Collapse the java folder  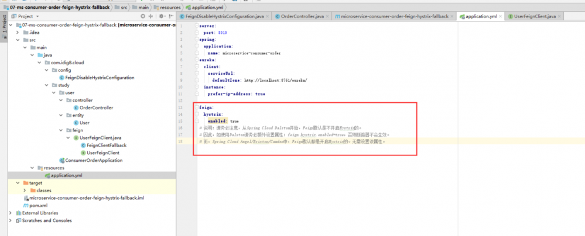coord(32,55)
